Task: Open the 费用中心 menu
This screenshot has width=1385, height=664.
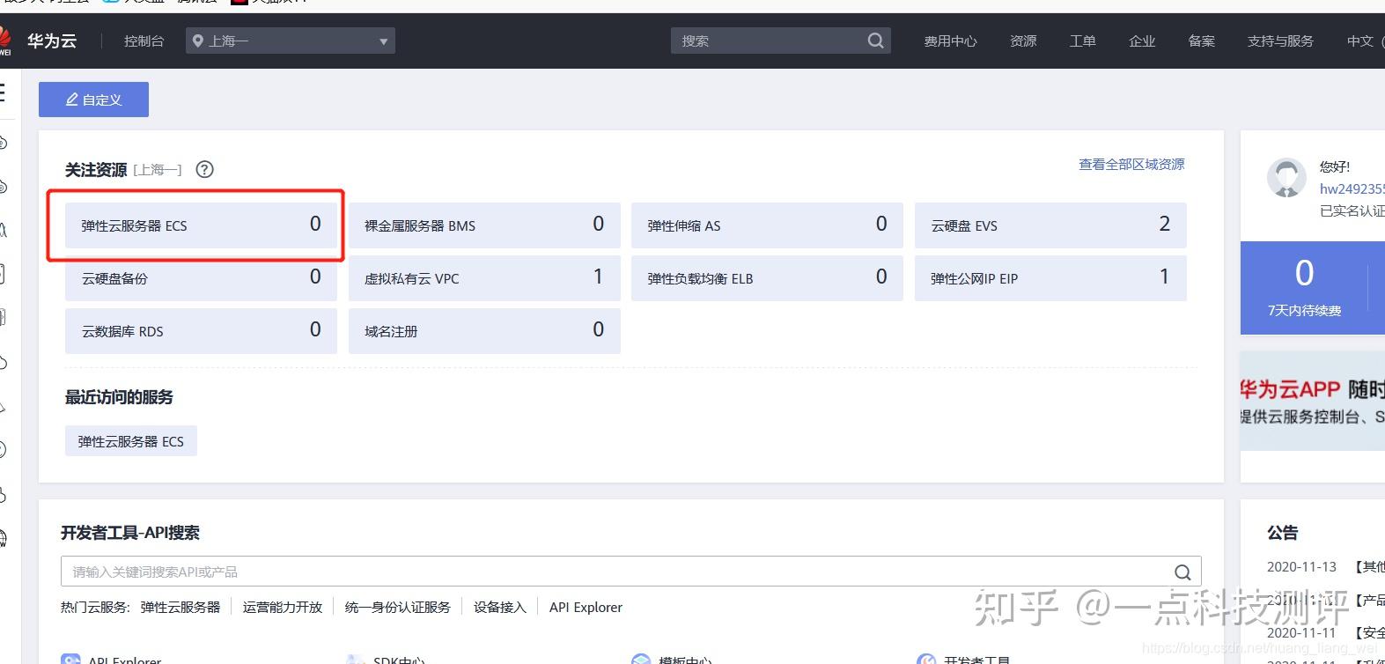Action: pos(950,41)
